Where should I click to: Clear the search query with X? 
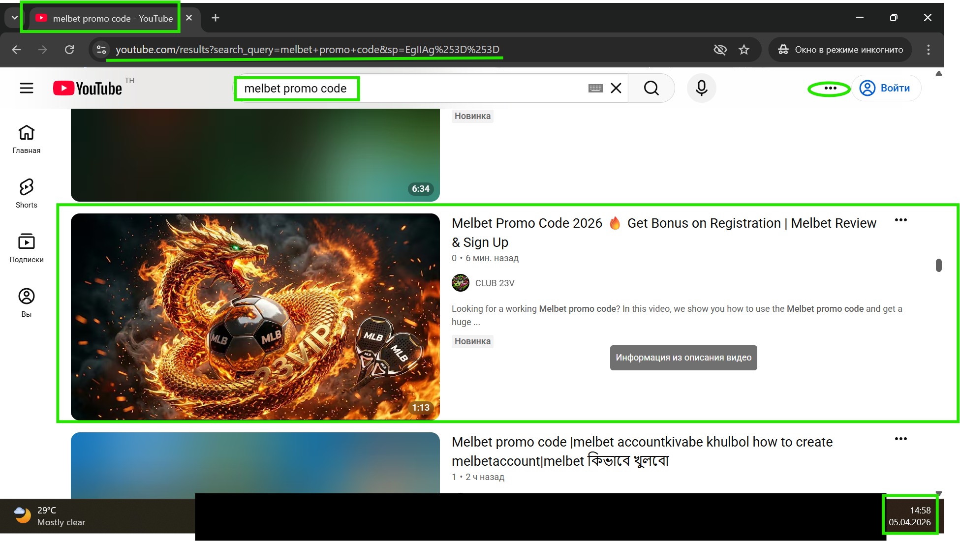[616, 88]
